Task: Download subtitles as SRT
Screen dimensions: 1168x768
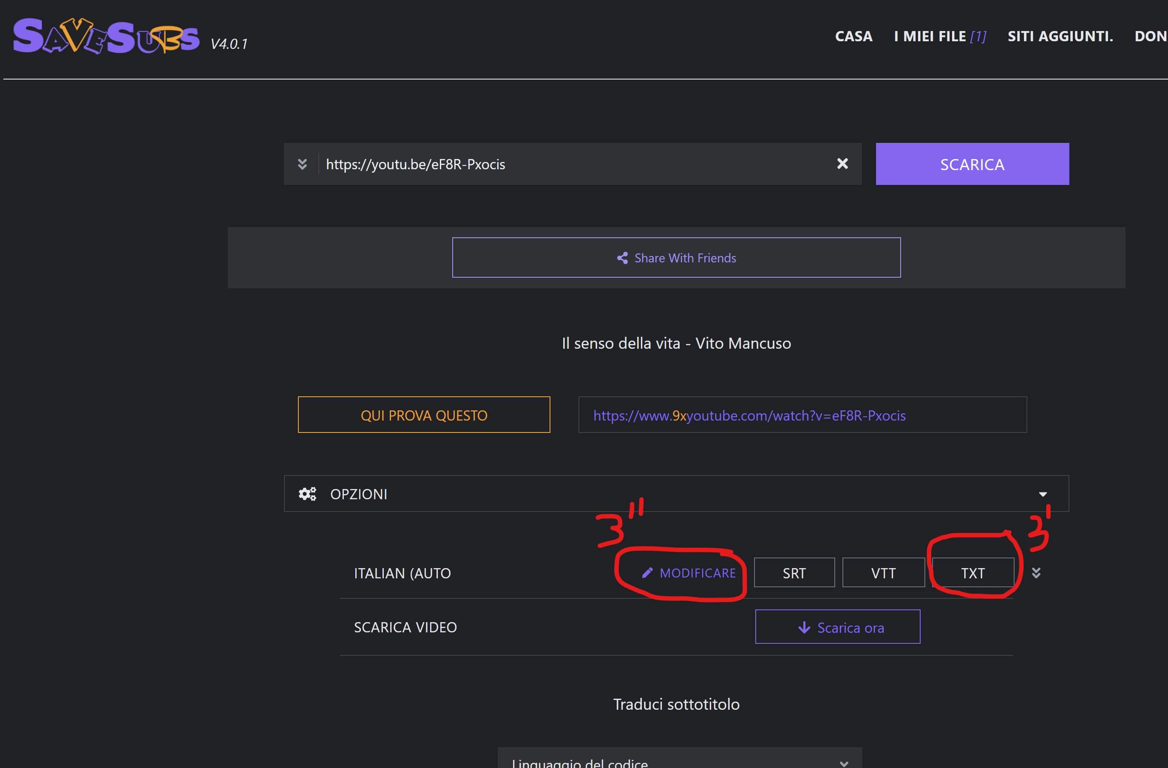Action: (794, 572)
